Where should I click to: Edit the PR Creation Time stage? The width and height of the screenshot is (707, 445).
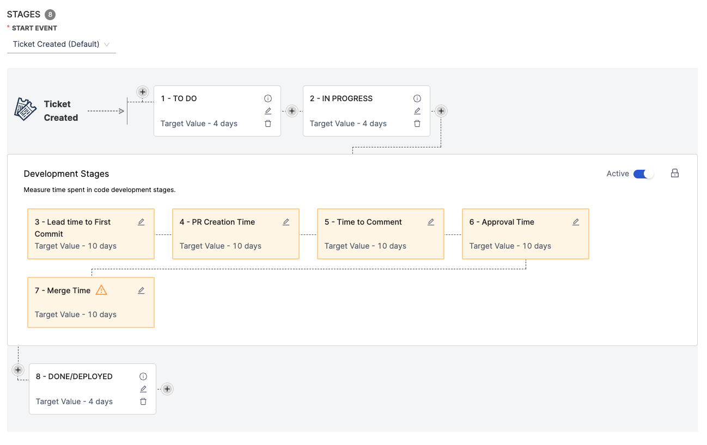pos(286,222)
